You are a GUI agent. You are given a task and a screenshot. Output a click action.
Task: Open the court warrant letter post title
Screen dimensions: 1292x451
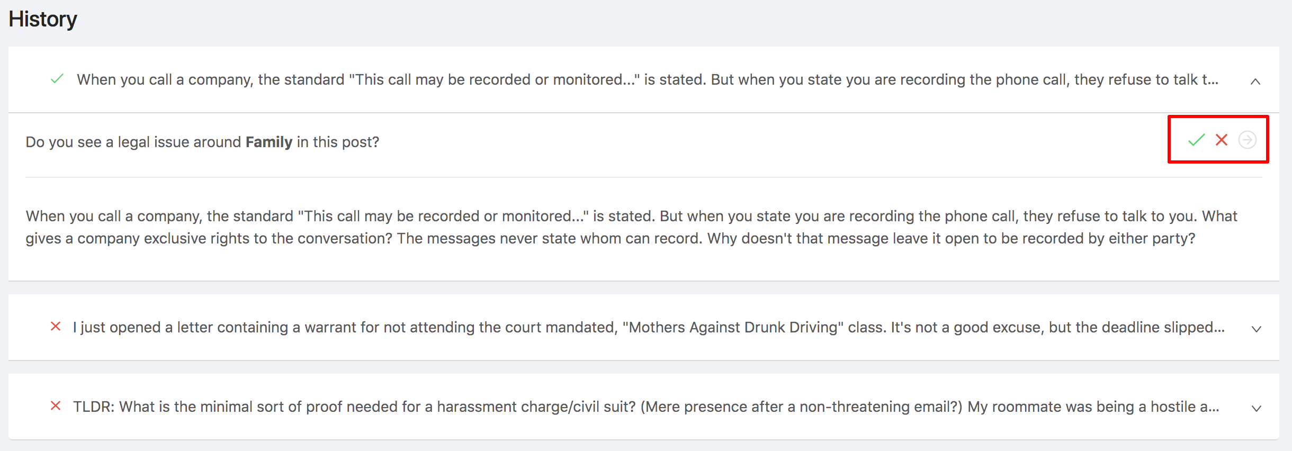pyautogui.click(x=648, y=327)
